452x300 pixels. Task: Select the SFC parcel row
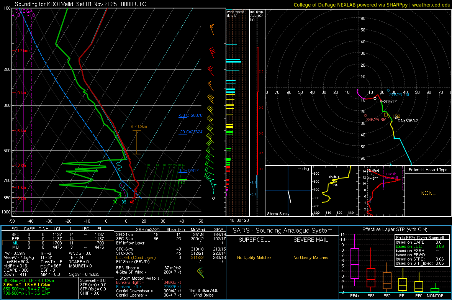coord(58,234)
